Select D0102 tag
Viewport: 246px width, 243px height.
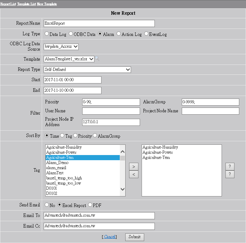(x=83, y=194)
